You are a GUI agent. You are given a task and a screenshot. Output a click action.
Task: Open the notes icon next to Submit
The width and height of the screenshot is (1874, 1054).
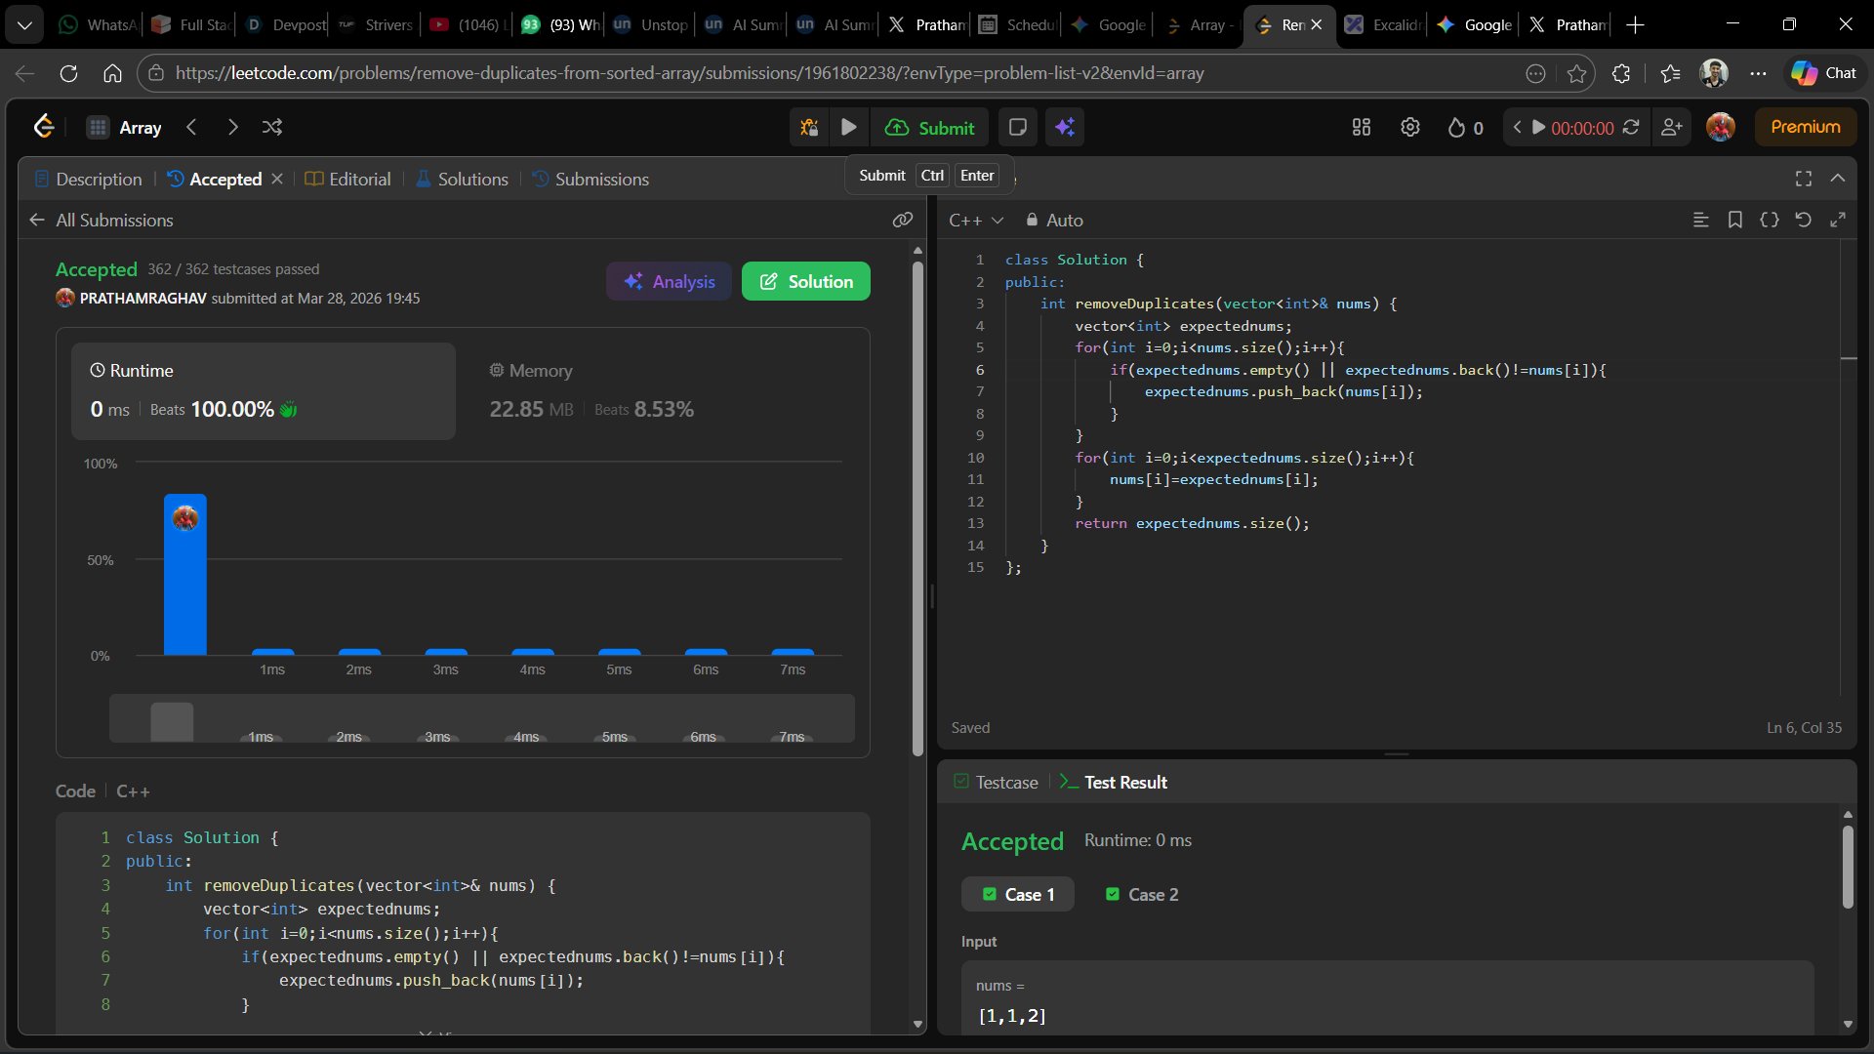[1017, 128]
